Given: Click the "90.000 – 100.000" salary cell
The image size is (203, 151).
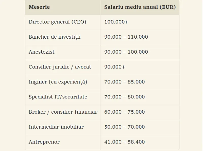Looking at the screenshot, I should click(126, 52).
